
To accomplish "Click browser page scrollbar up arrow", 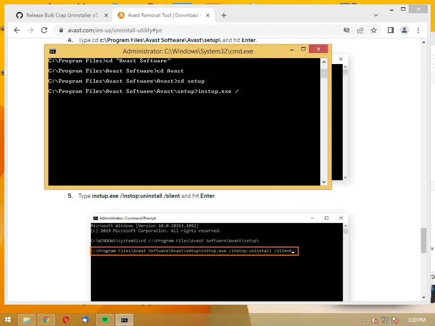I will pos(424,42).
